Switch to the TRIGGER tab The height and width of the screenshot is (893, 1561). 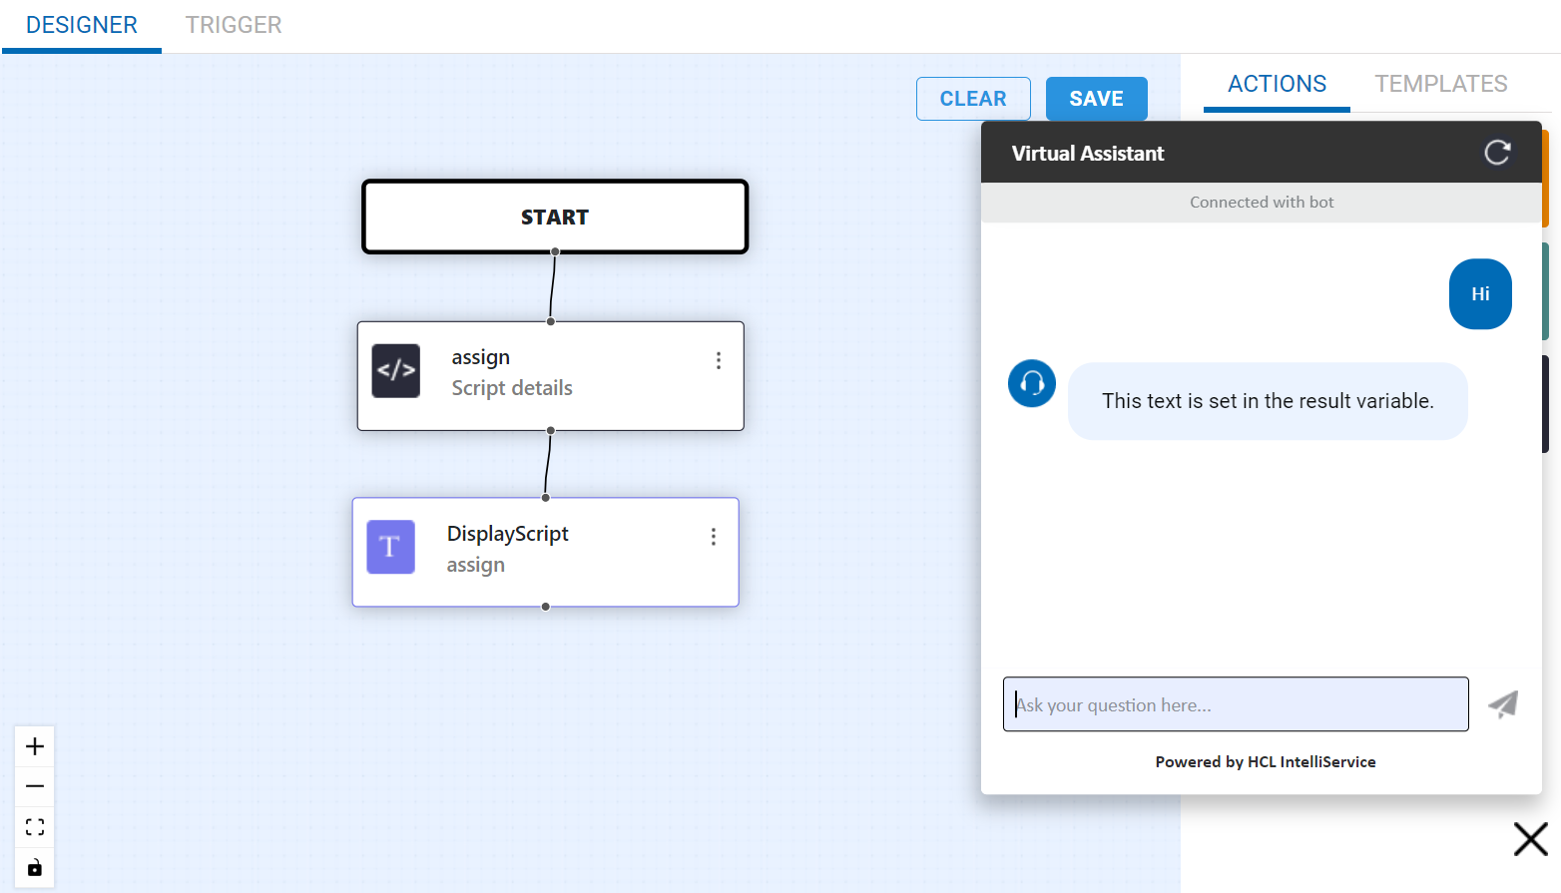click(x=234, y=25)
